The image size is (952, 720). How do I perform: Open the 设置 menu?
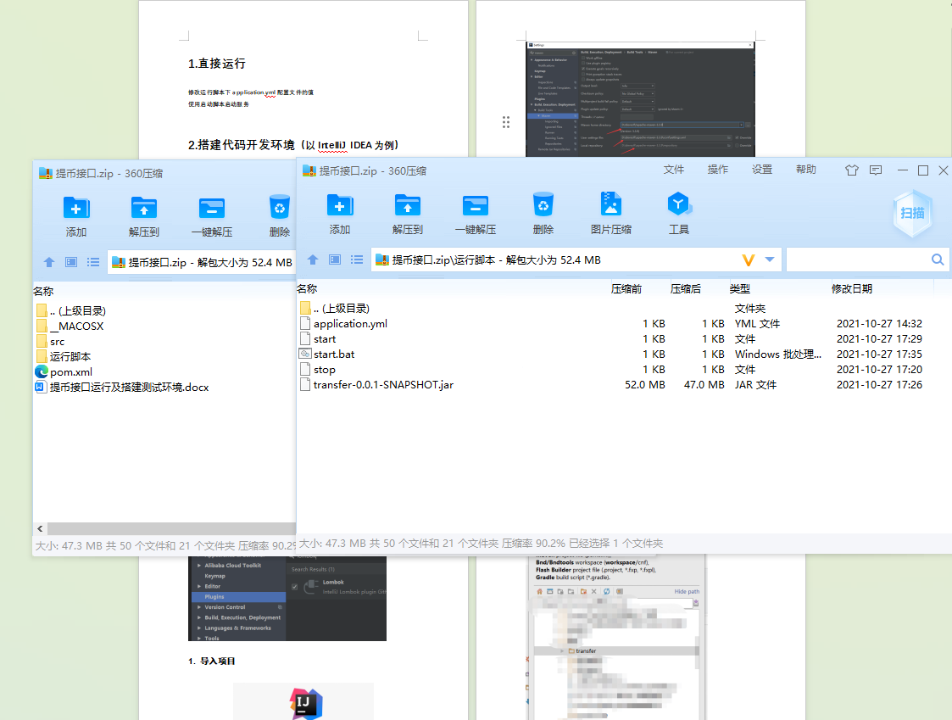pos(762,170)
